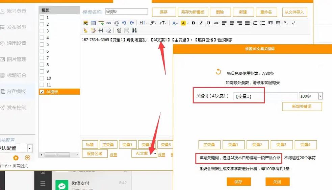The image size is (332, 190).
Task: Tick the checkbox for template 10
Action: click(x=42, y=78)
